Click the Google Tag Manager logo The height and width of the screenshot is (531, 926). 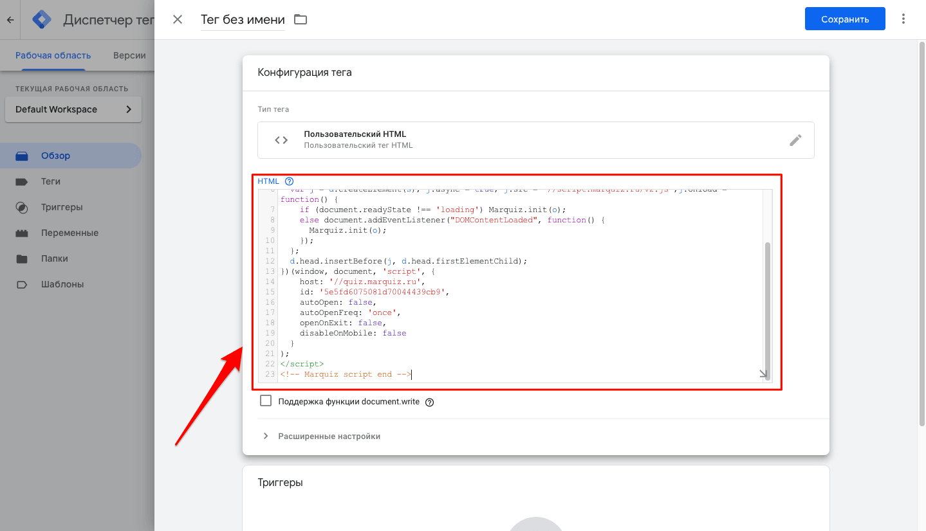click(x=42, y=20)
